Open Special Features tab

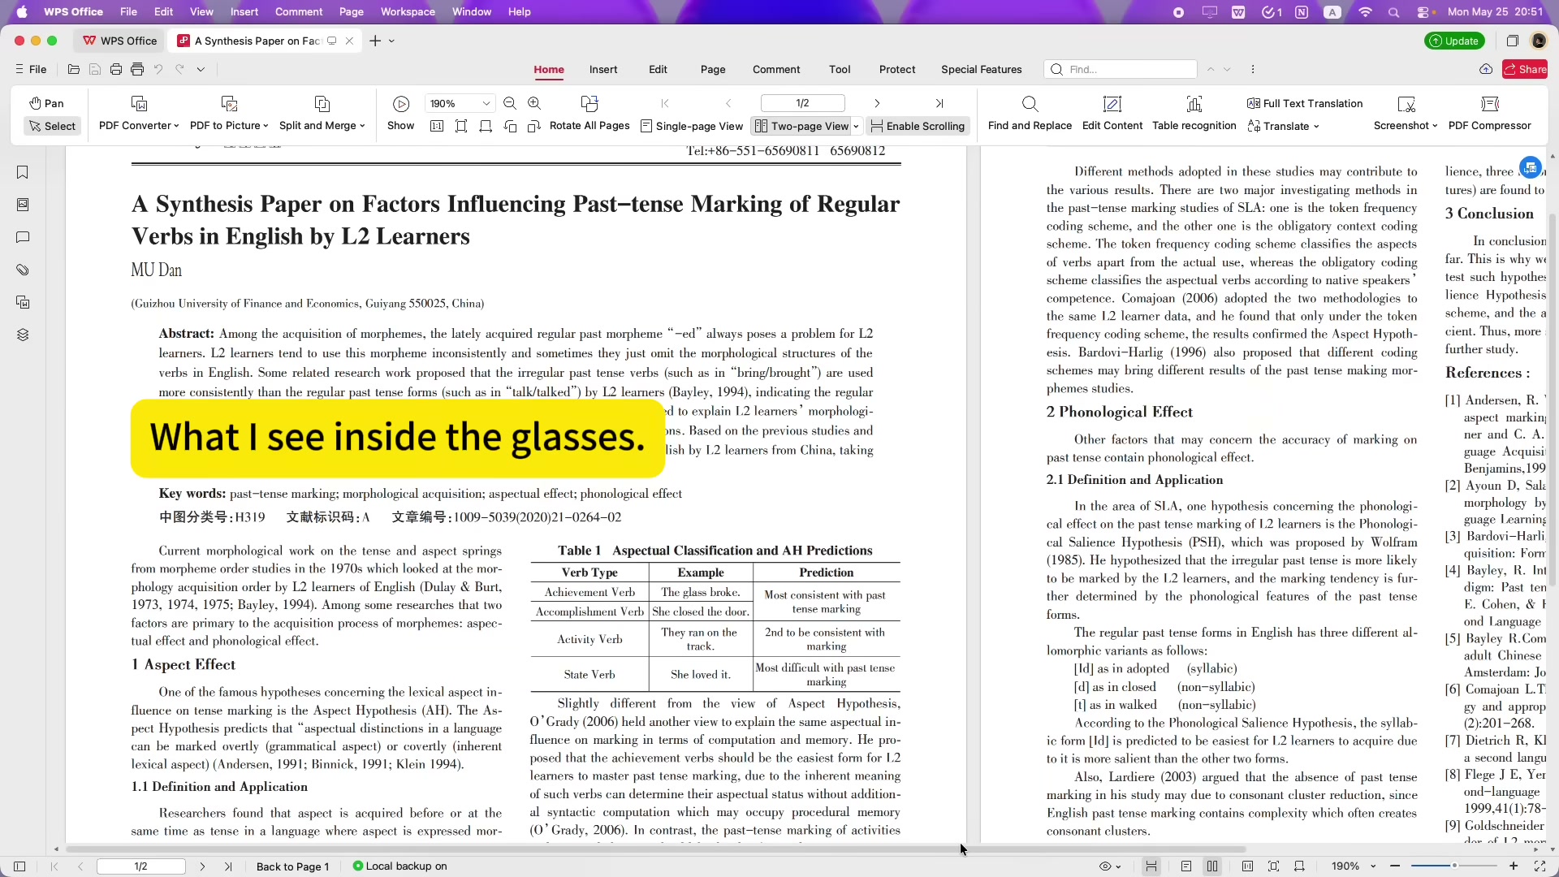982,70
